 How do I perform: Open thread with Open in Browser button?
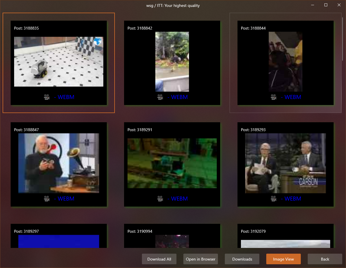tap(201, 259)
